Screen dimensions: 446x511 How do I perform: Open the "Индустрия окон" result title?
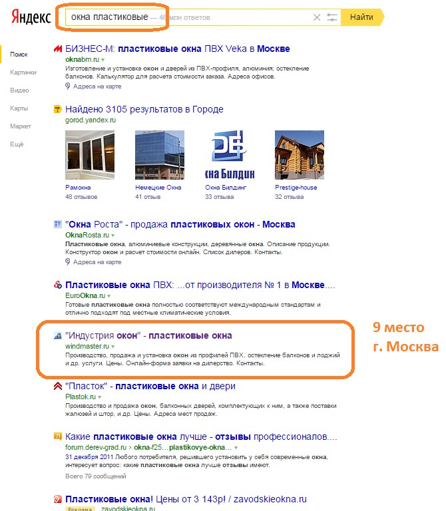148,335
